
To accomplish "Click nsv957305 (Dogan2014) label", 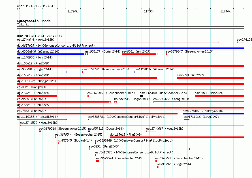I will point(74,140).
